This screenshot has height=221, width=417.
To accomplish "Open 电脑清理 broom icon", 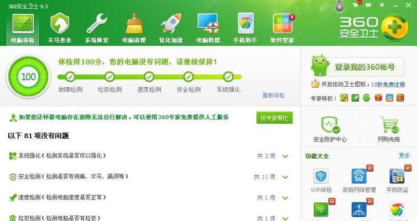I will click(134, 24).
